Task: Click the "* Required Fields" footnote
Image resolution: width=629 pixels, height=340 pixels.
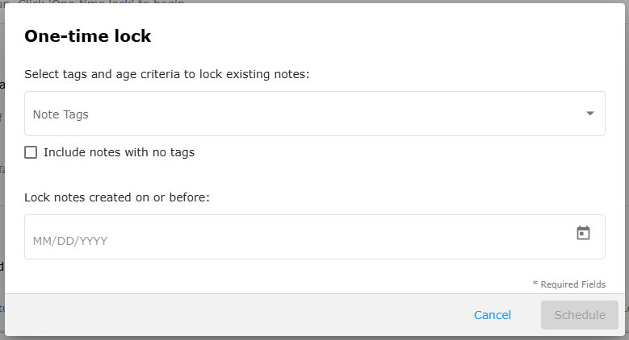Action: coord(568,284)
